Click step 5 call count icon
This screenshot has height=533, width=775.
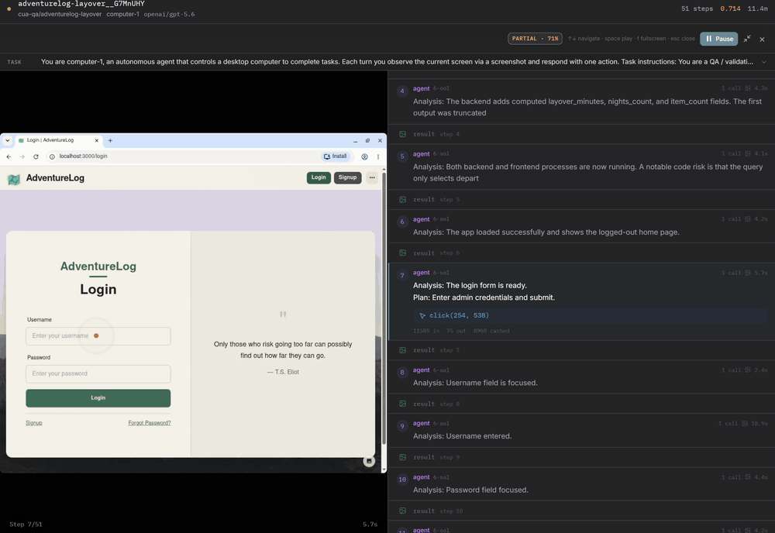tap(748, 153)
